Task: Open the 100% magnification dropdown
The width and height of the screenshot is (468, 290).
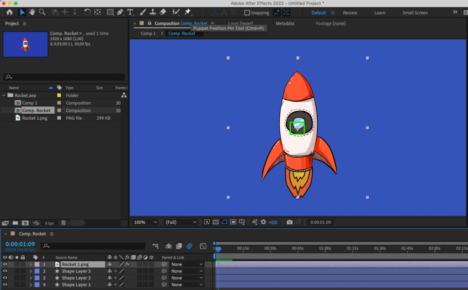Action: (x=144, y=222)
